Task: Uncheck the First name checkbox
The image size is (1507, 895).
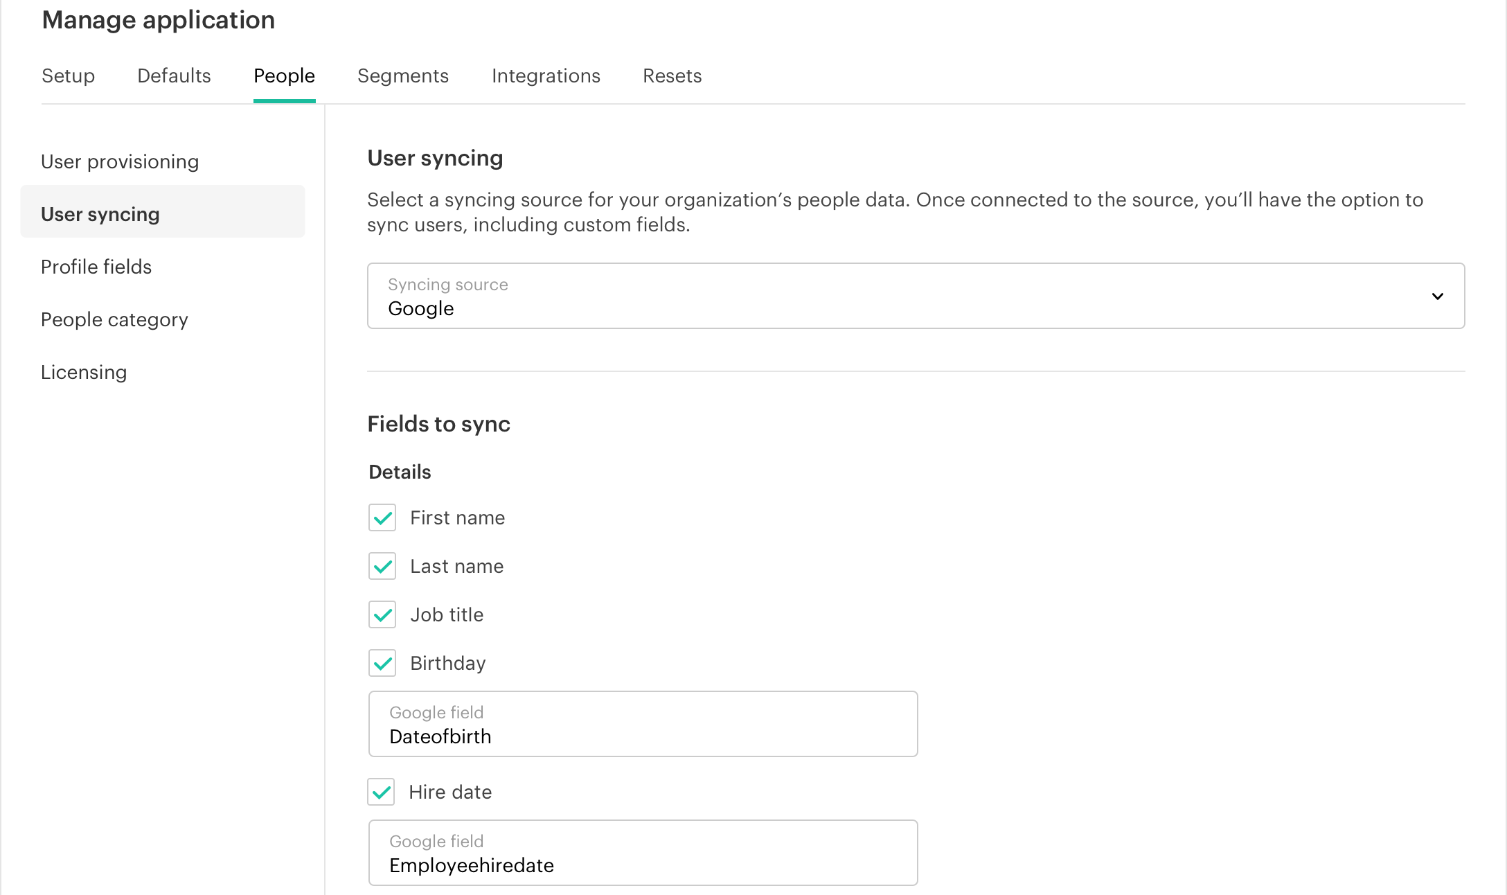Action: tap(382, 517)
